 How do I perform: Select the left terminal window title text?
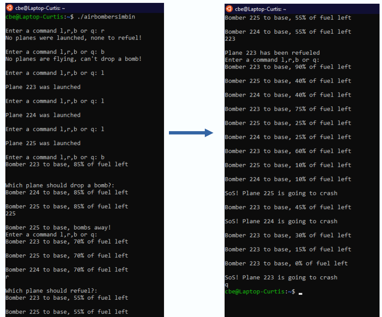tap(40, 8)
